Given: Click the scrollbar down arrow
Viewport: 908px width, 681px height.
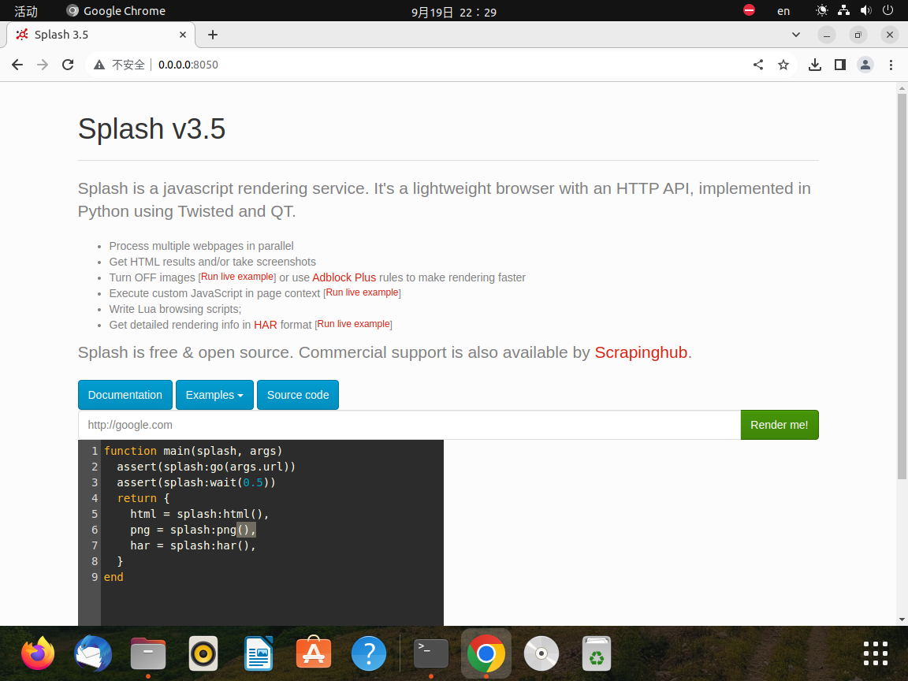Looking at the screenshot, I should [x=902, y=620].
